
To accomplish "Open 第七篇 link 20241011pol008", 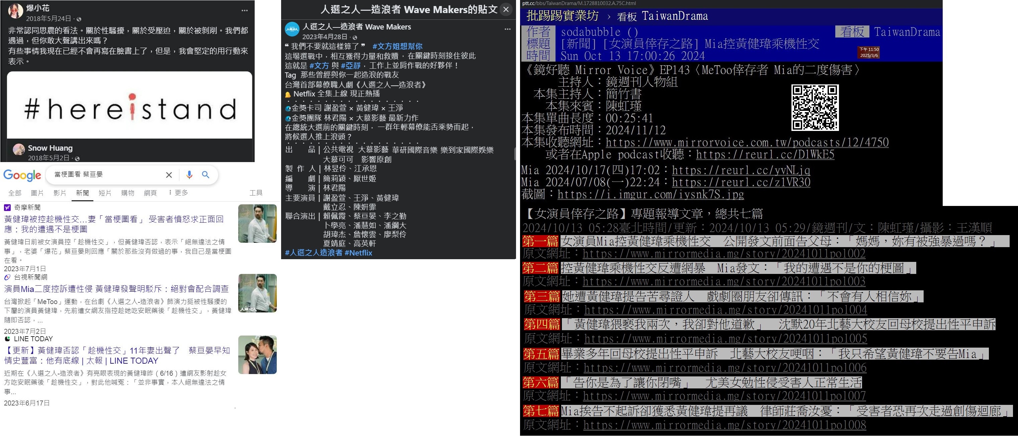I will (725, 425).
